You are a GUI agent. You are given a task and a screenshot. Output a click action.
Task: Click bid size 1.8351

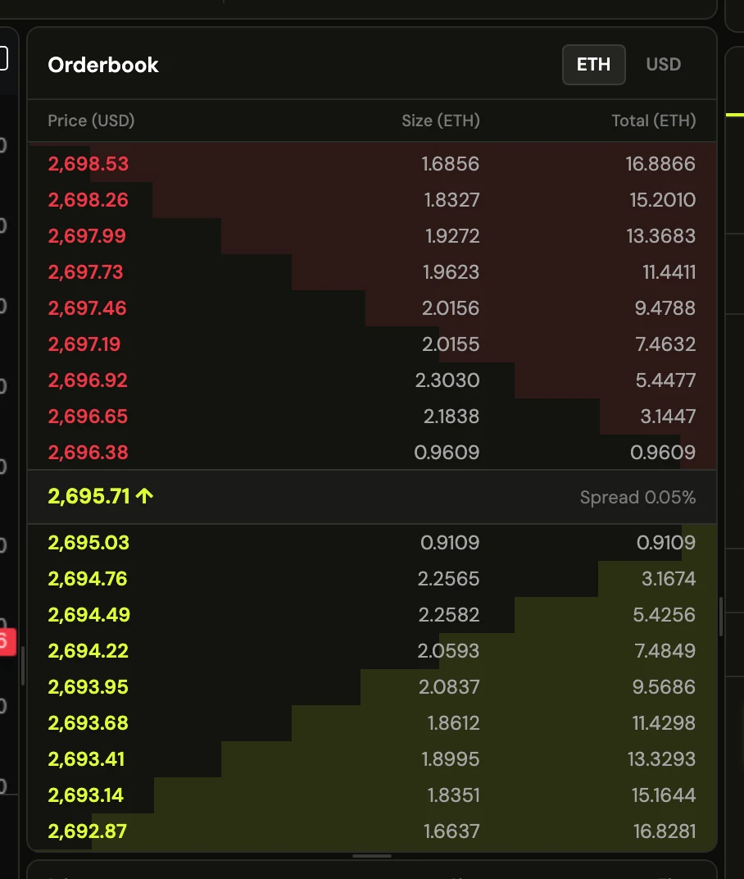pyautogui.click(x=453, y=795)
